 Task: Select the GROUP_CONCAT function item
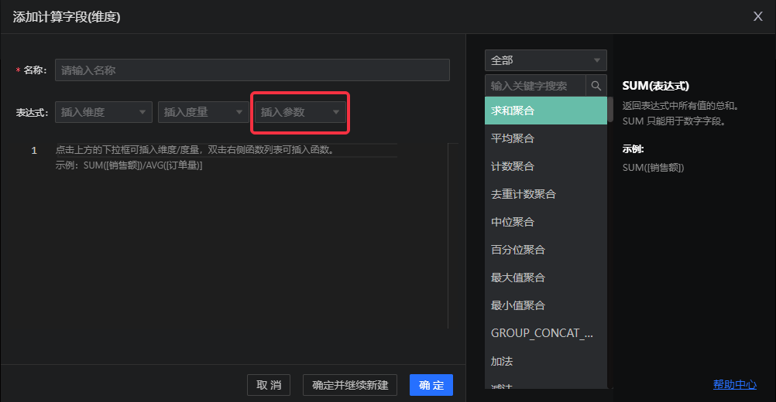point(545,333)
